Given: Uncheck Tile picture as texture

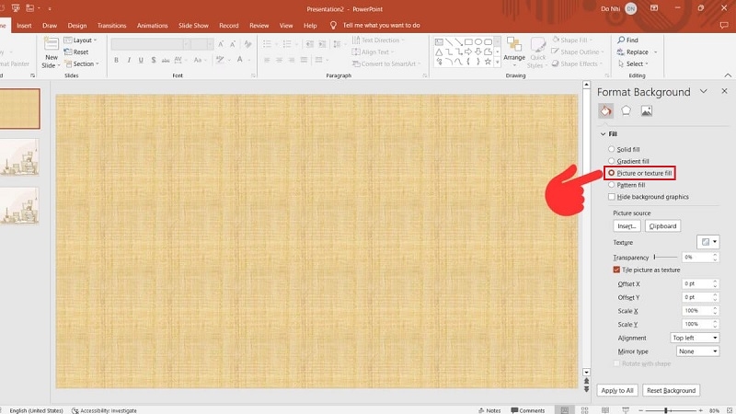Looking at the screenshot, I should click(616, 270).
